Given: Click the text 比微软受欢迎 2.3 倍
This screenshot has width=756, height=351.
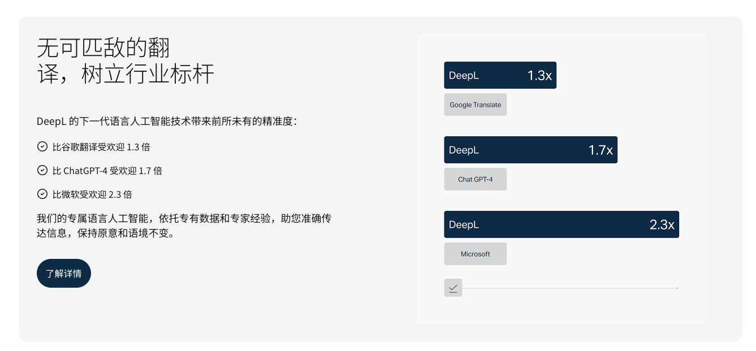Looking at the screenshot, I should pos(92,194).
